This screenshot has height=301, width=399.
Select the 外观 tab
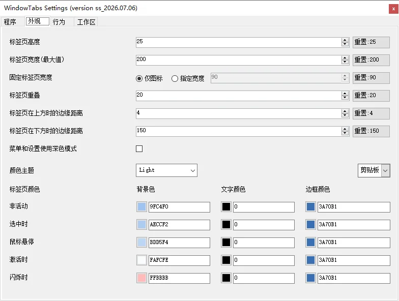(38, 21)
